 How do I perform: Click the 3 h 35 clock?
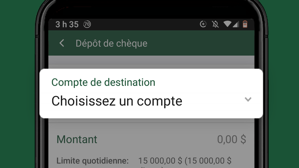click(x=67, y=24)
